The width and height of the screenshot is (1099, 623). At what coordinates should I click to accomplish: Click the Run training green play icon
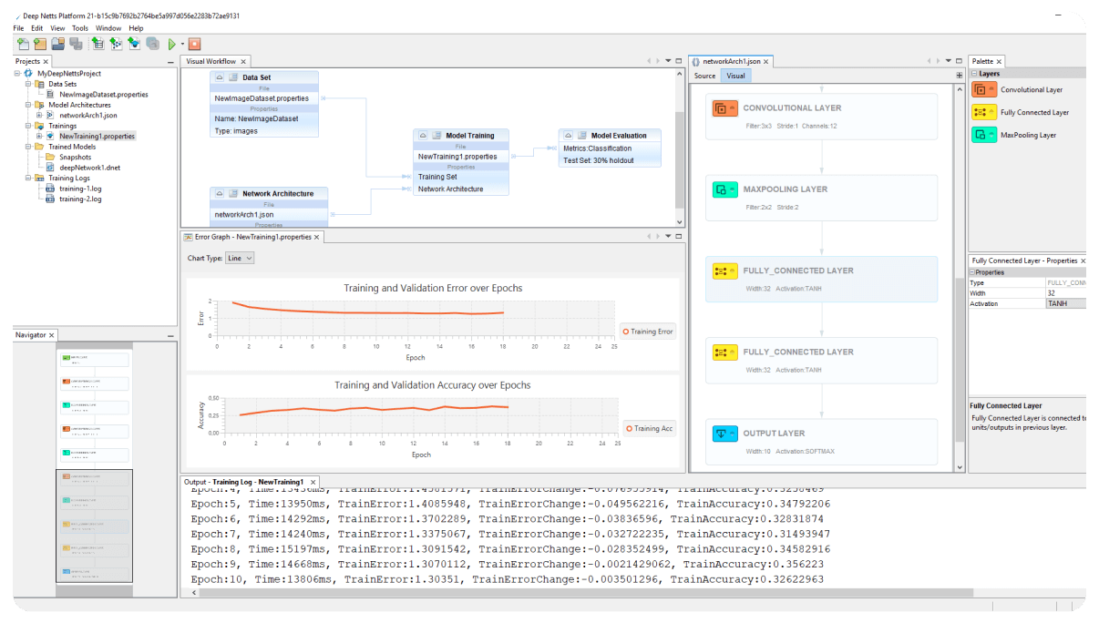[x=171, y=43]
